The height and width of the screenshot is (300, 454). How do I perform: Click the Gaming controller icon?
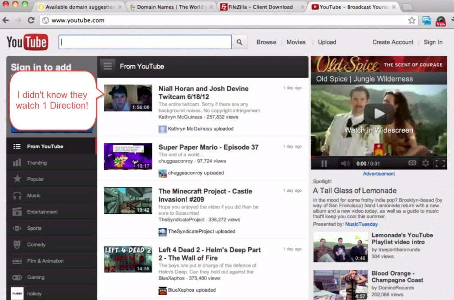pyautogui.click(x=17, y=277)
